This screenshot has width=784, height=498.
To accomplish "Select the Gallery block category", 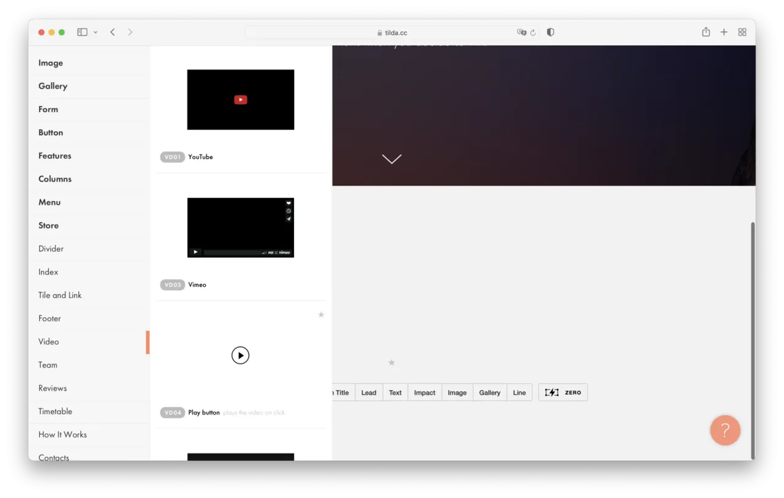I will tap(89, 86).
